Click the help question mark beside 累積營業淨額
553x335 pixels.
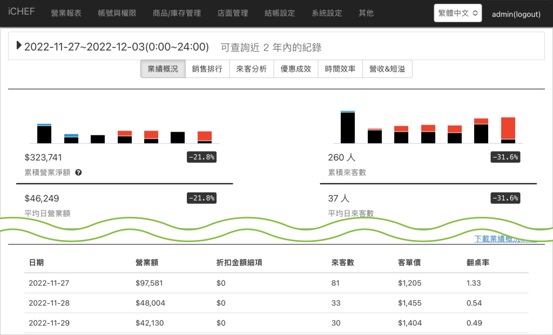point(79,173)
